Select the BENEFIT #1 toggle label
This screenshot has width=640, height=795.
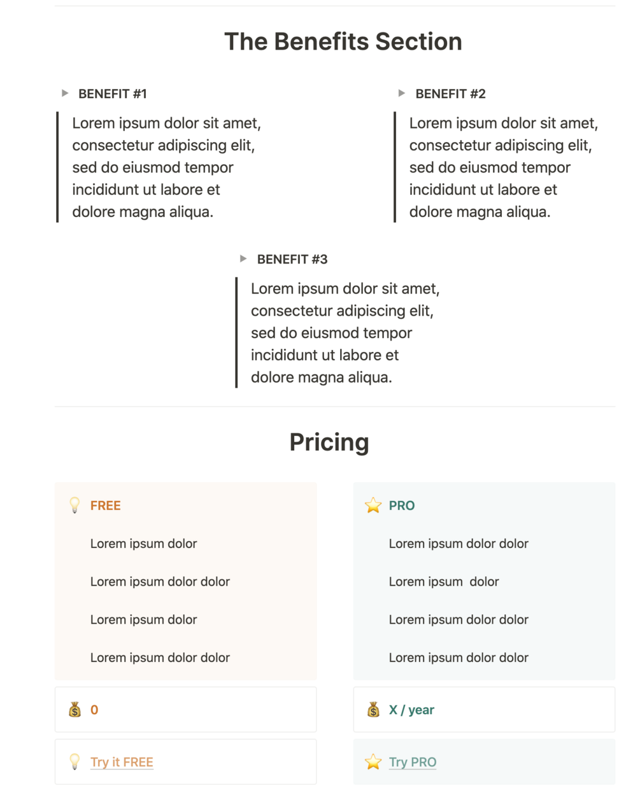[113, 94]
